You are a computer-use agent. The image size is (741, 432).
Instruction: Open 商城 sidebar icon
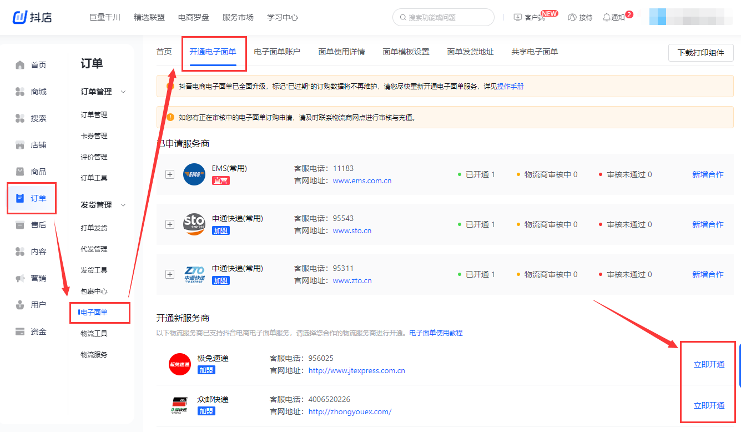20,92
